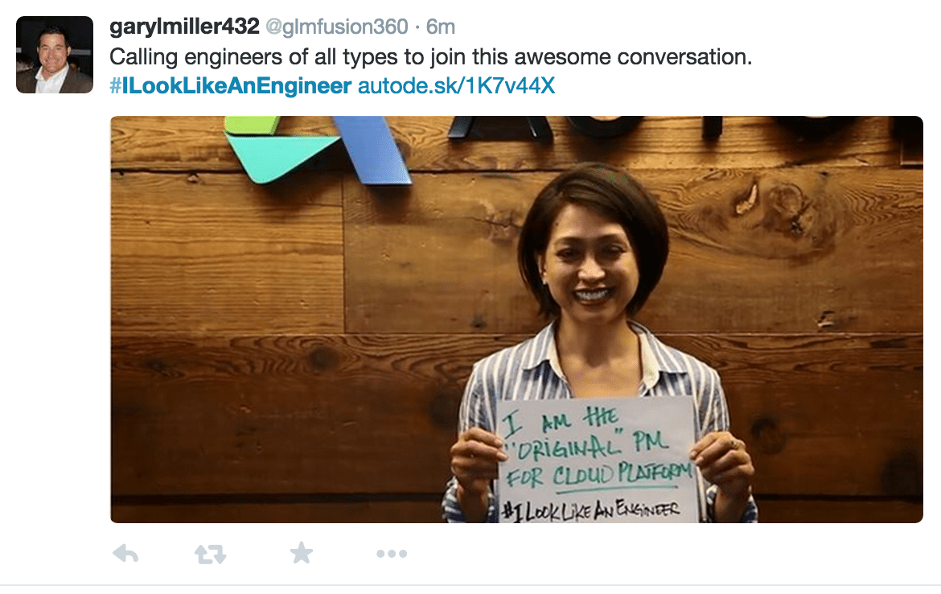The width and height of the screenshot is (941, 594).
Task: Reply to the tweet with the arrow icon
Action: point(126,553)
